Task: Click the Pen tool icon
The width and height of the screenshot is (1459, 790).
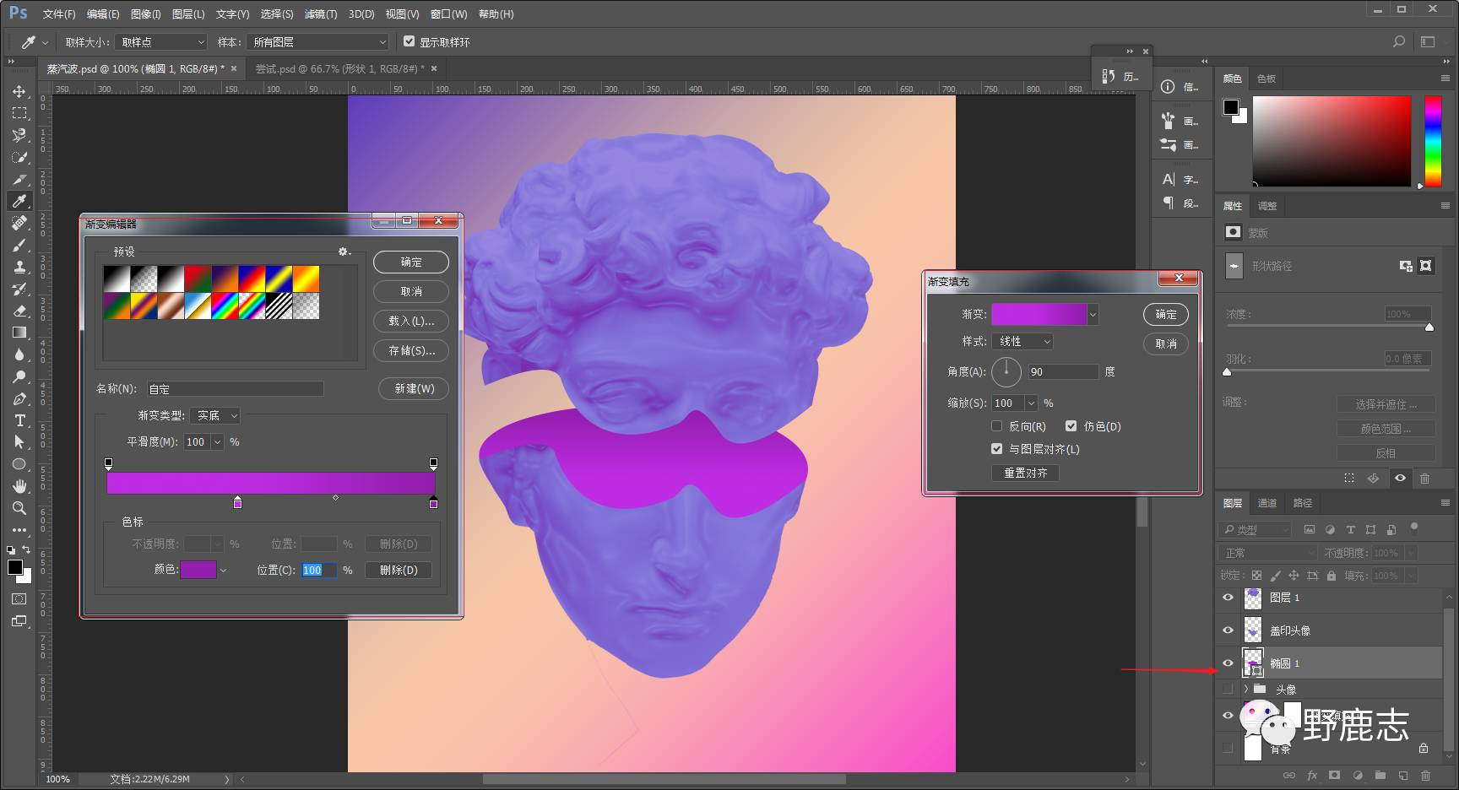Action: (19, 398)
